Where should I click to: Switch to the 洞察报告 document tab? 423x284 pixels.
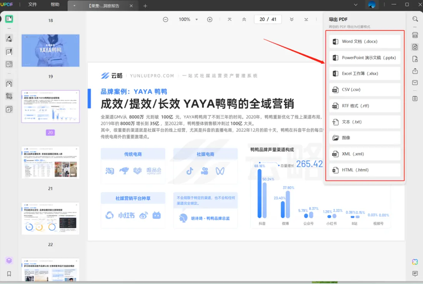pos(104,6)
